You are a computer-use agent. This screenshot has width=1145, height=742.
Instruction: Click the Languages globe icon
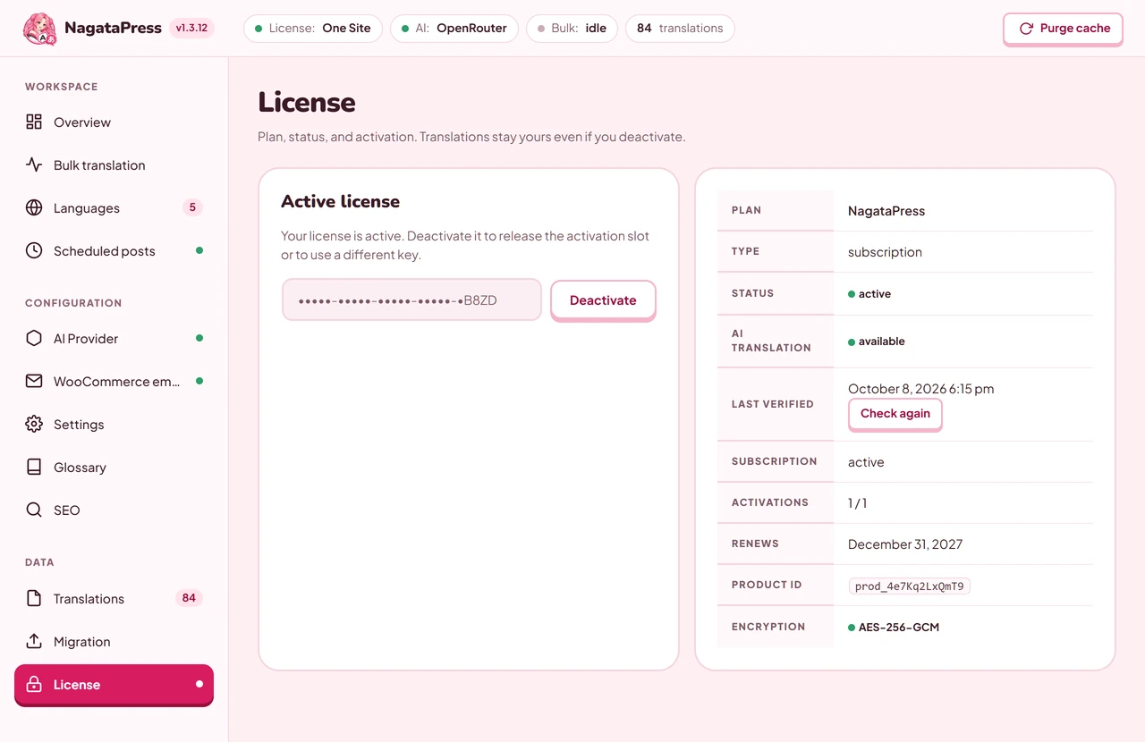click(x=34, y=207)
